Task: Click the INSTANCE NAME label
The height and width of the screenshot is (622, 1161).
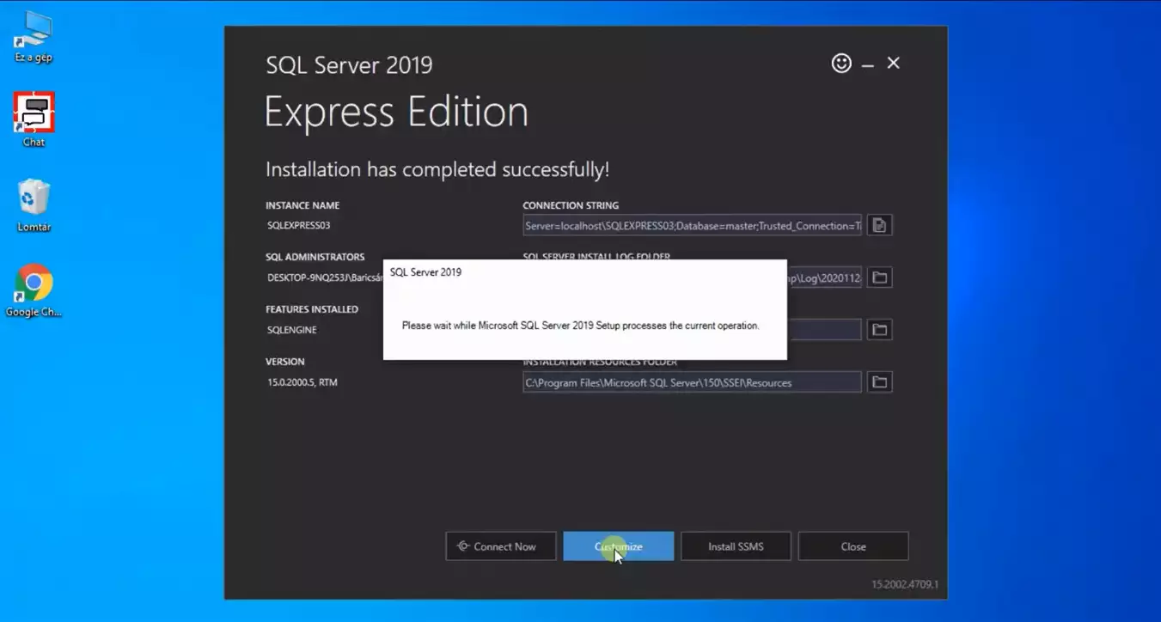Action: (x=302, y=205)
